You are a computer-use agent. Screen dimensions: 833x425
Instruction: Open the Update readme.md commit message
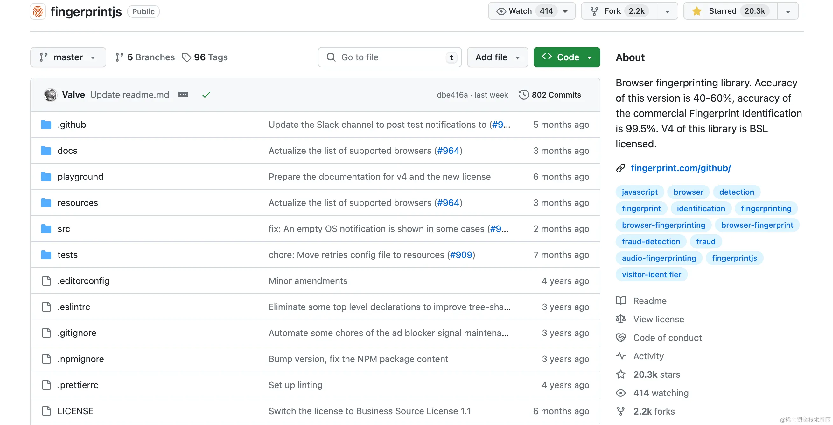129,95
